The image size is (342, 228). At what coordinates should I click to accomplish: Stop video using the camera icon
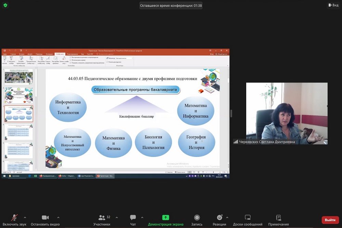coord(45,217)
